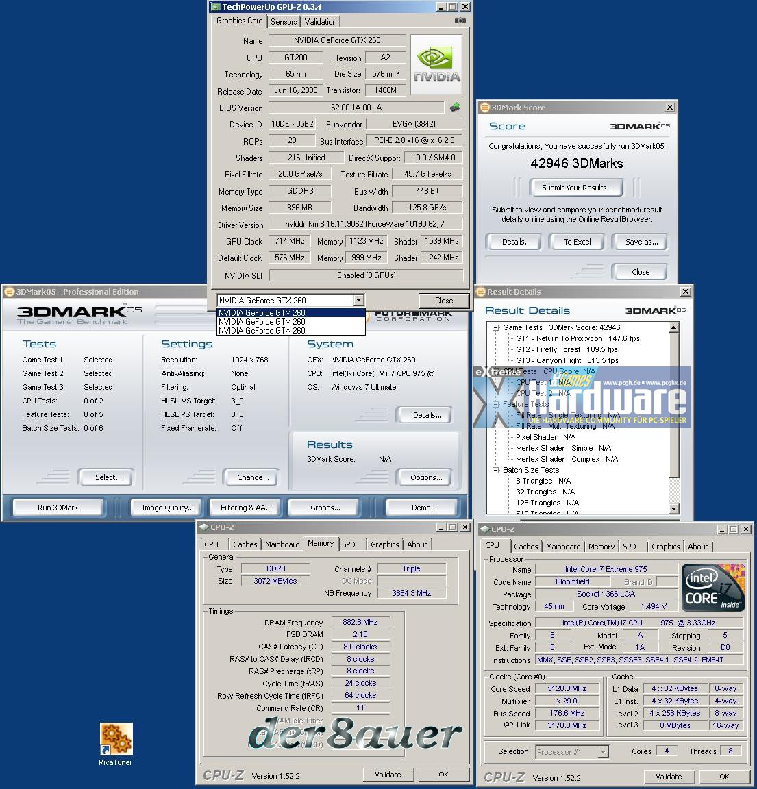This screenshot has width=757, height=789.
Task: Select GT2 - Firefly Forest result row
Action: (x=567, y=350)
